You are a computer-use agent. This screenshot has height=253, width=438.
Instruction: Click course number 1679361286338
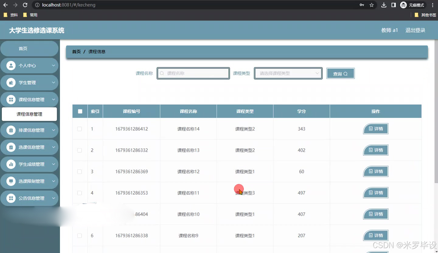click(131, 236)
